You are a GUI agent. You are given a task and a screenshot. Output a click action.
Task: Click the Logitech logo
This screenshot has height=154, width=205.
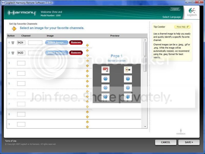(x=192, y=12)
